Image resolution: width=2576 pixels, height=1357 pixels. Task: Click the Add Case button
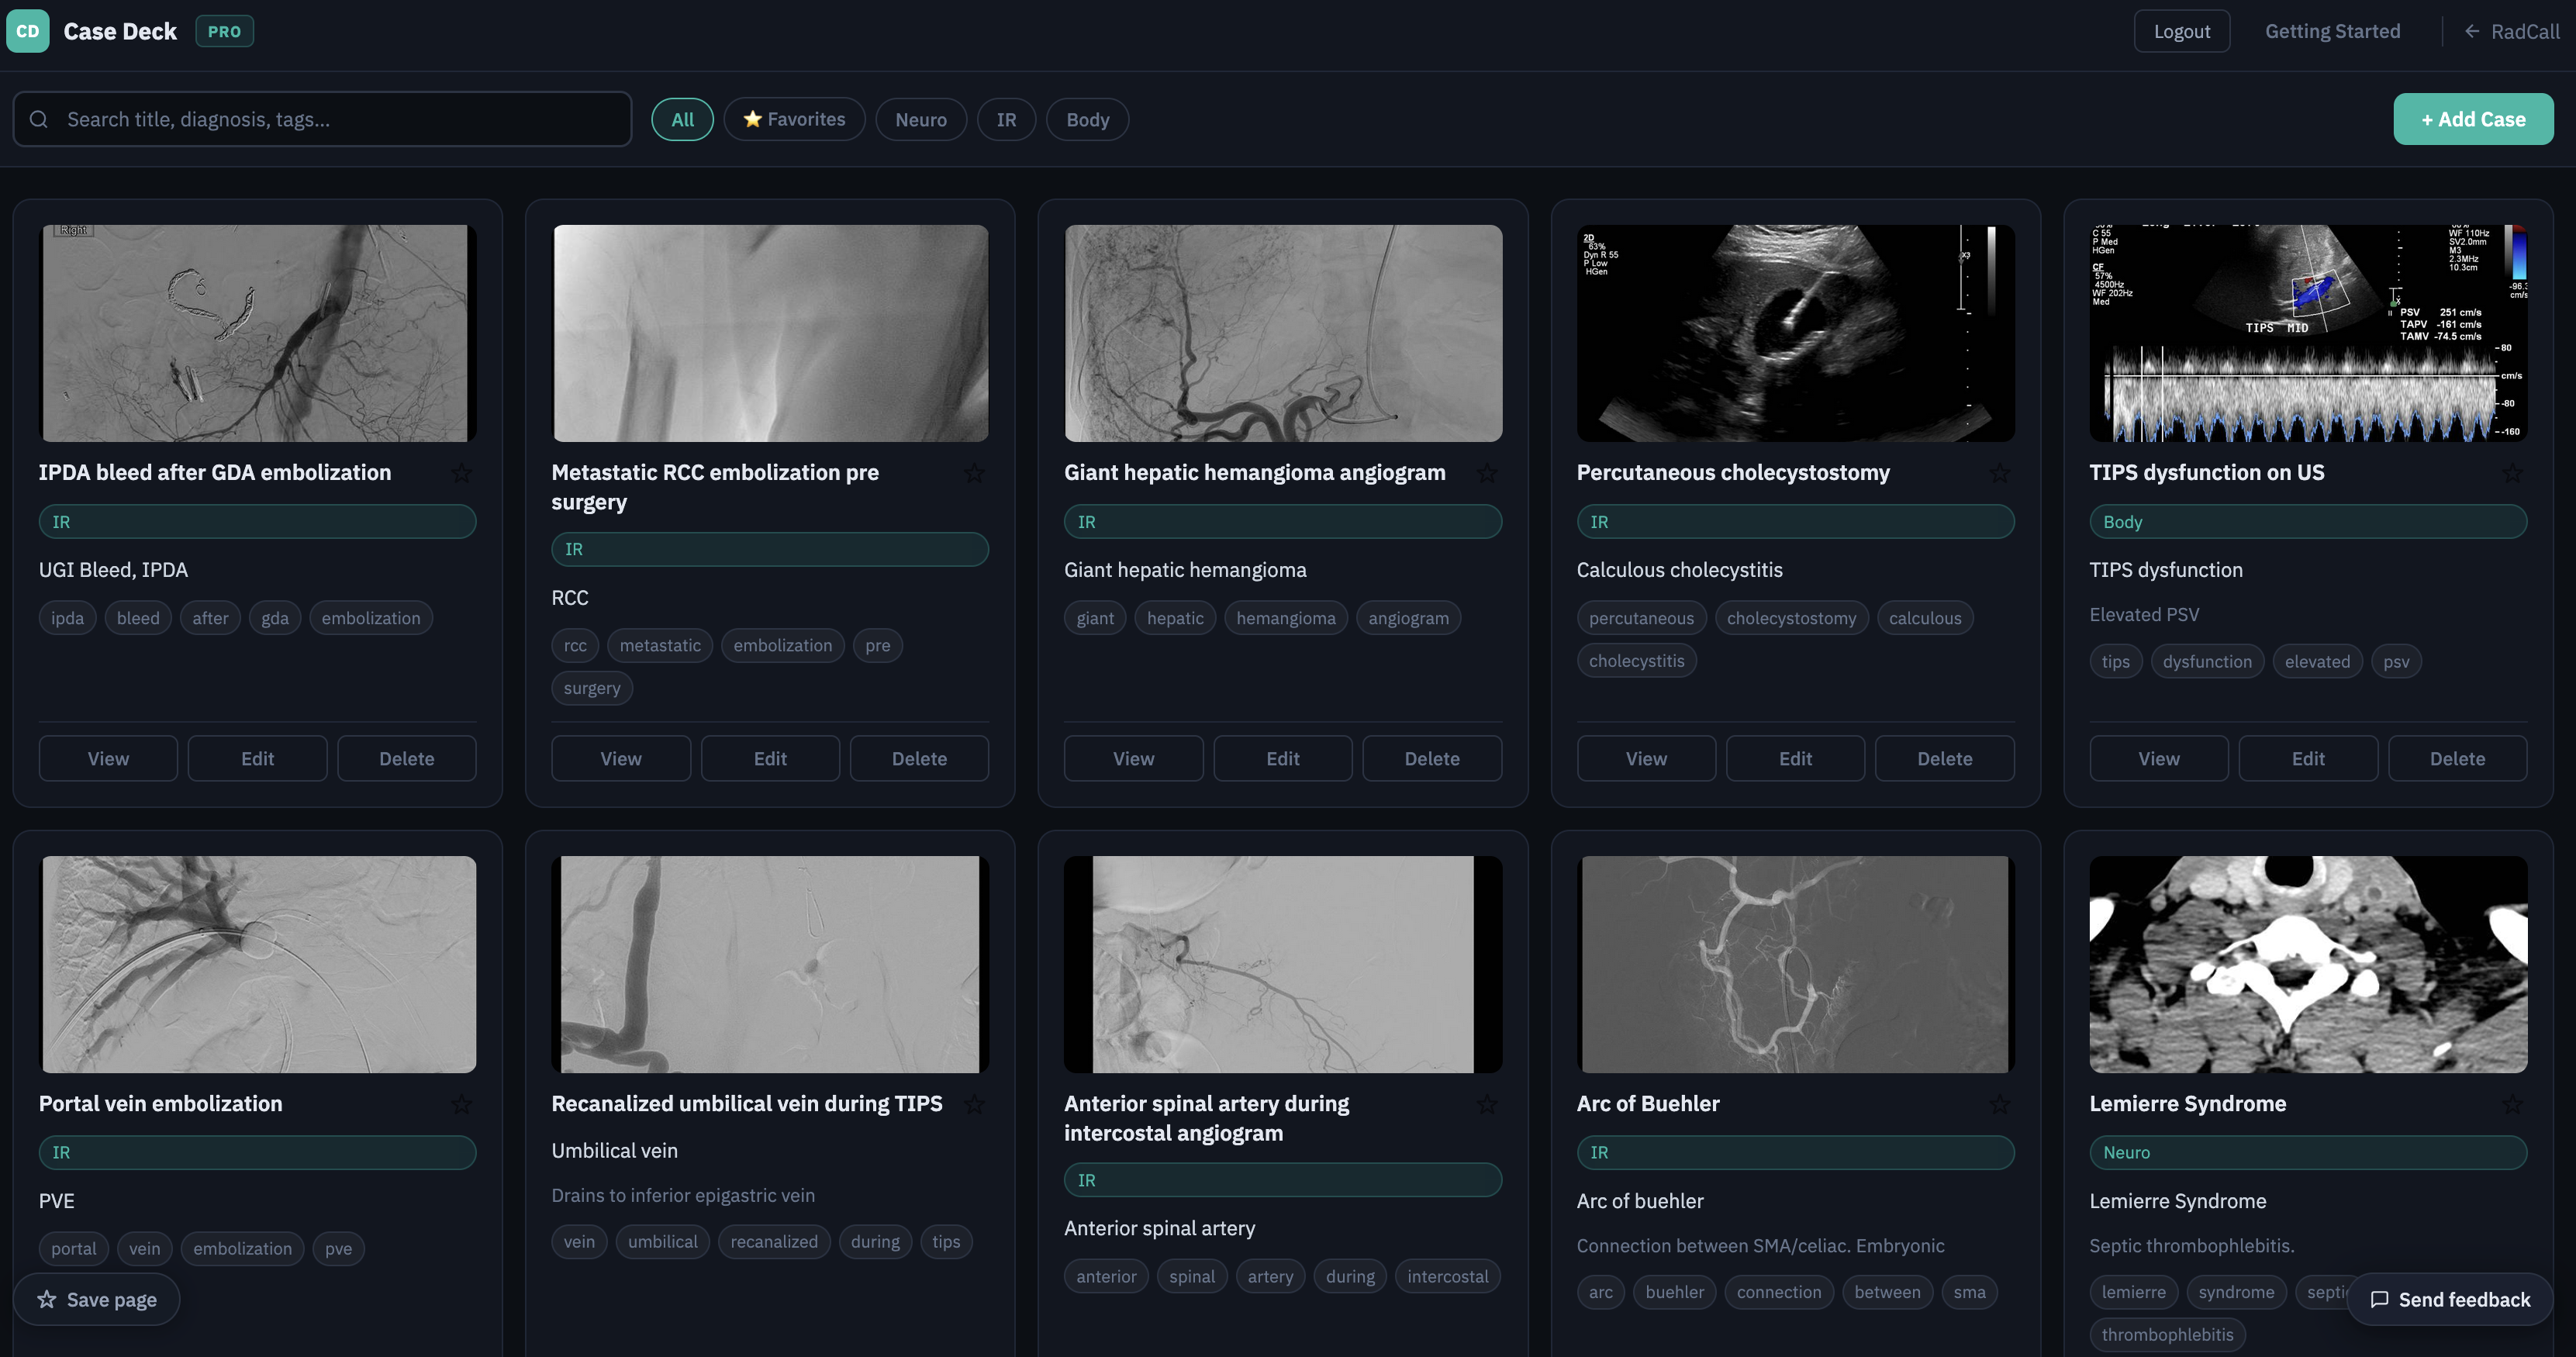tap(2474, 118)
